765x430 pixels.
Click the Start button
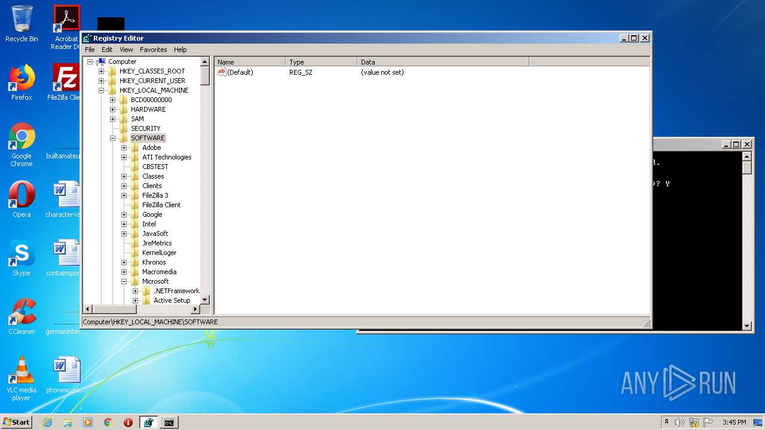click(17, 422)
